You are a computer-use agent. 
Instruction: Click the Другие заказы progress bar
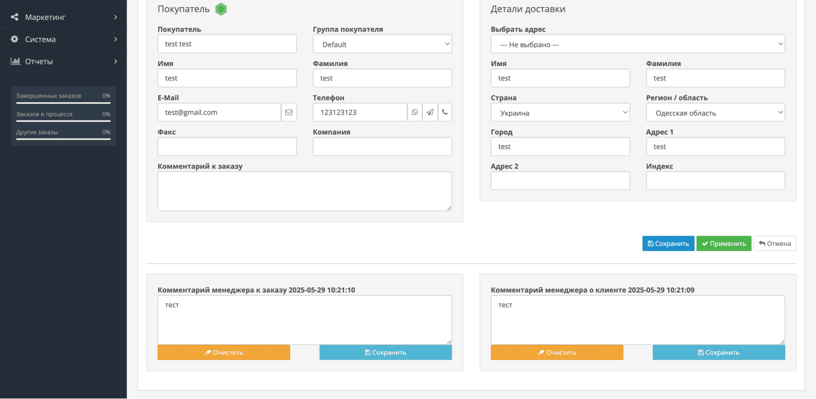[x=63, y=139]
